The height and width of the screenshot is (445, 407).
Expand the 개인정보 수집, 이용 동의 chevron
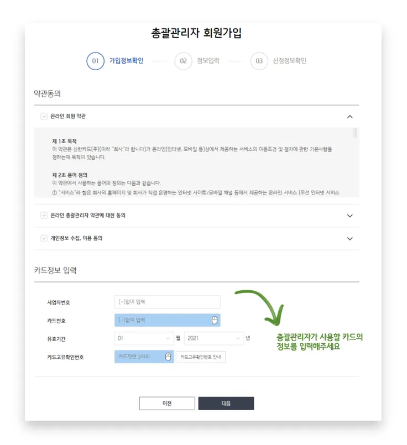350,239
